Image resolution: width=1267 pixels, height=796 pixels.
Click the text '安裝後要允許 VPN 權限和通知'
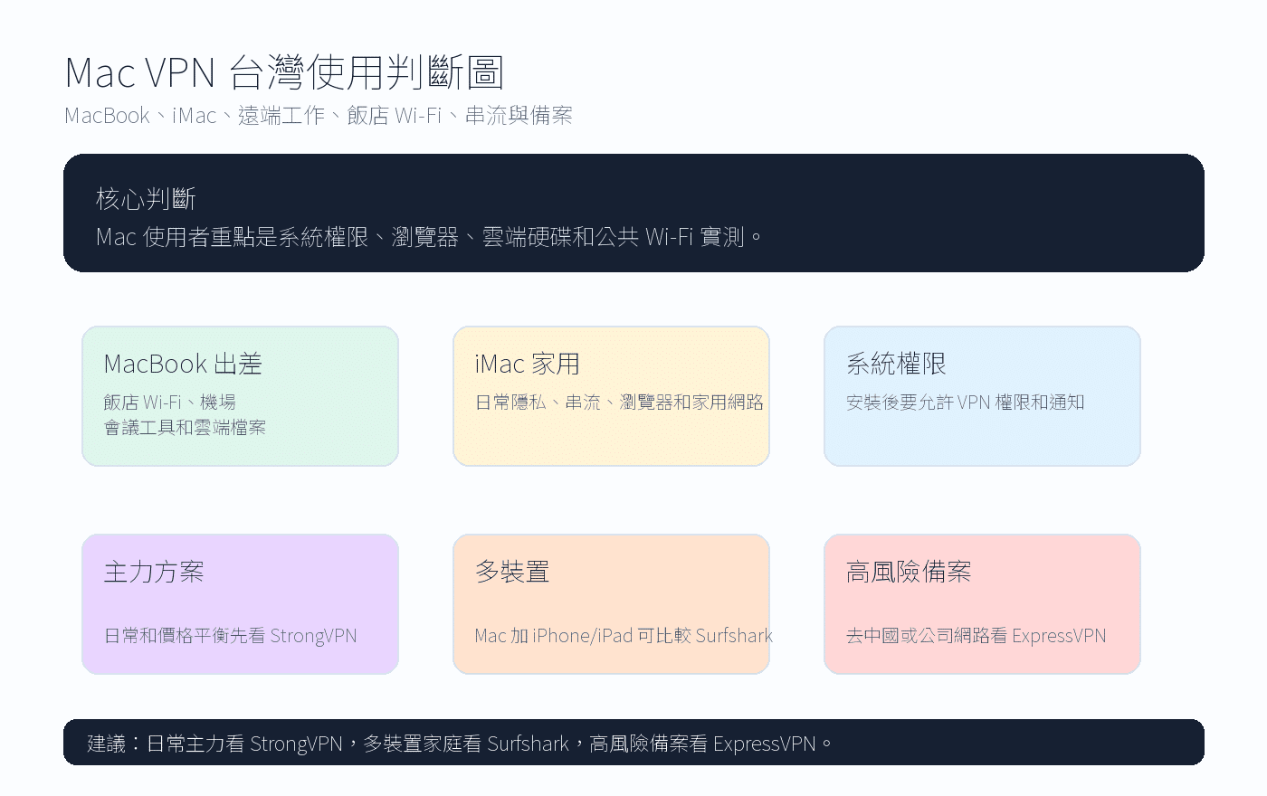[965, 402]
